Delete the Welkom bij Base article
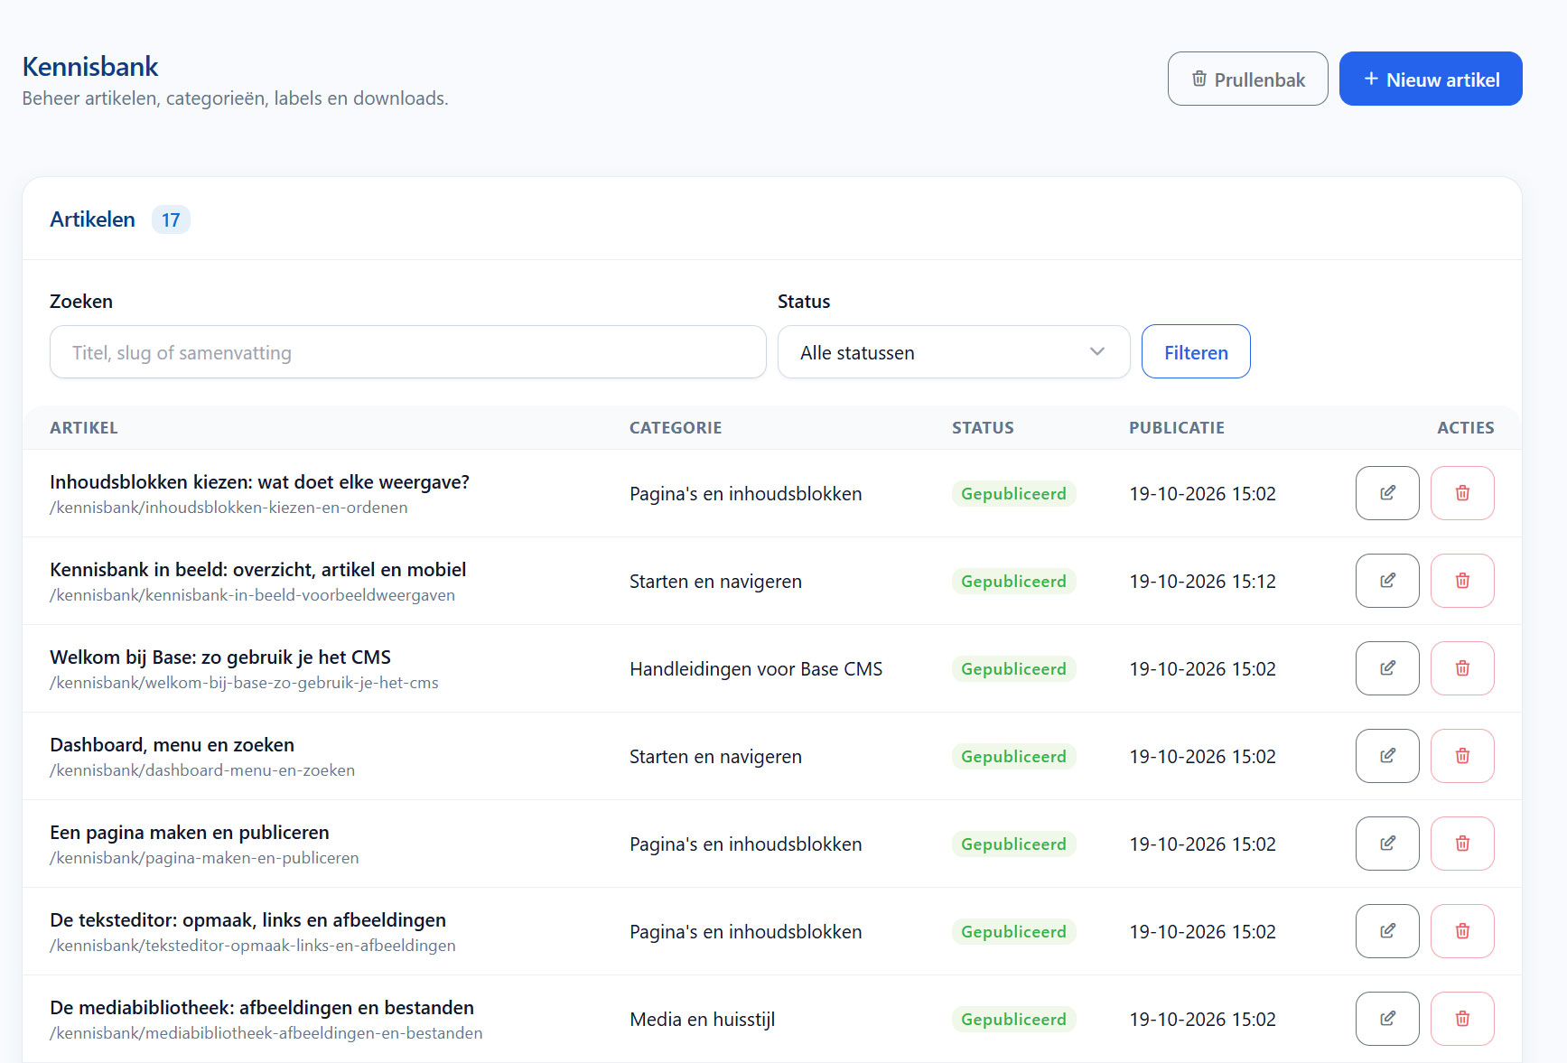Screen dimensions: 1567x1063 (x=1462, y=668)
